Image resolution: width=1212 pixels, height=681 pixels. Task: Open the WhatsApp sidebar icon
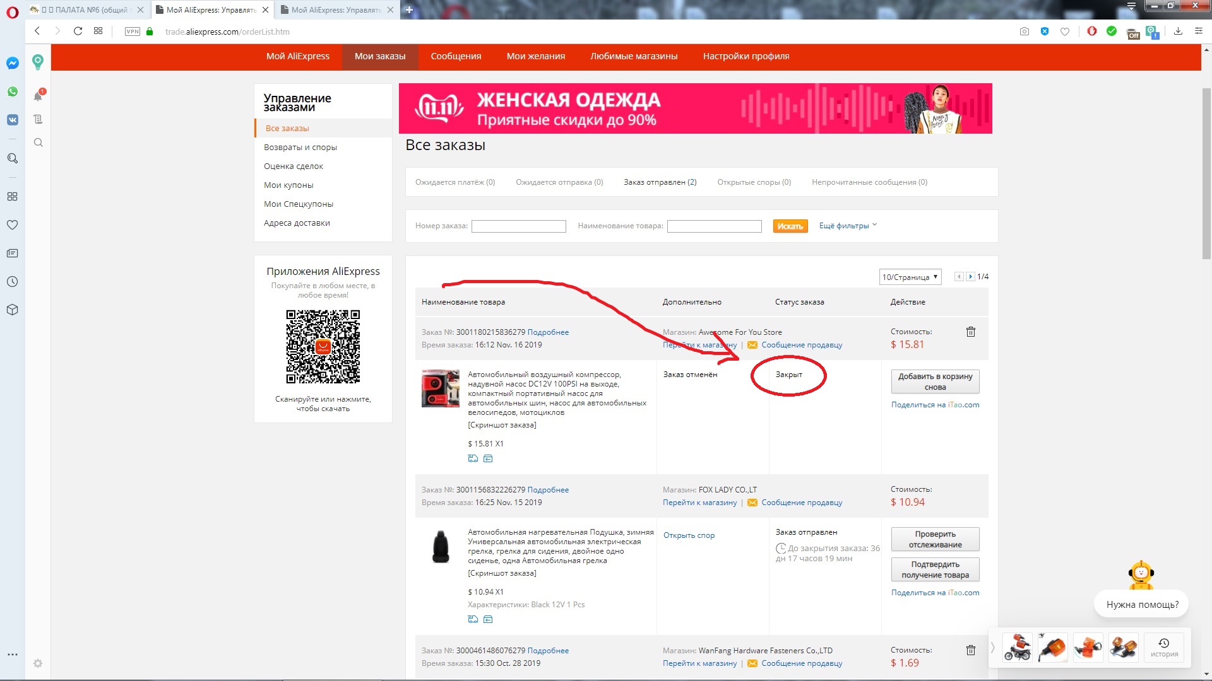pos(12,91)
